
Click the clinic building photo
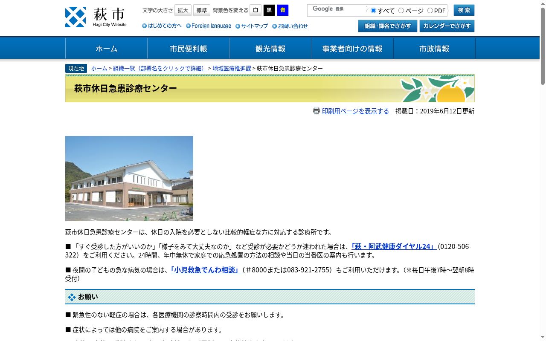pos(129,179)
